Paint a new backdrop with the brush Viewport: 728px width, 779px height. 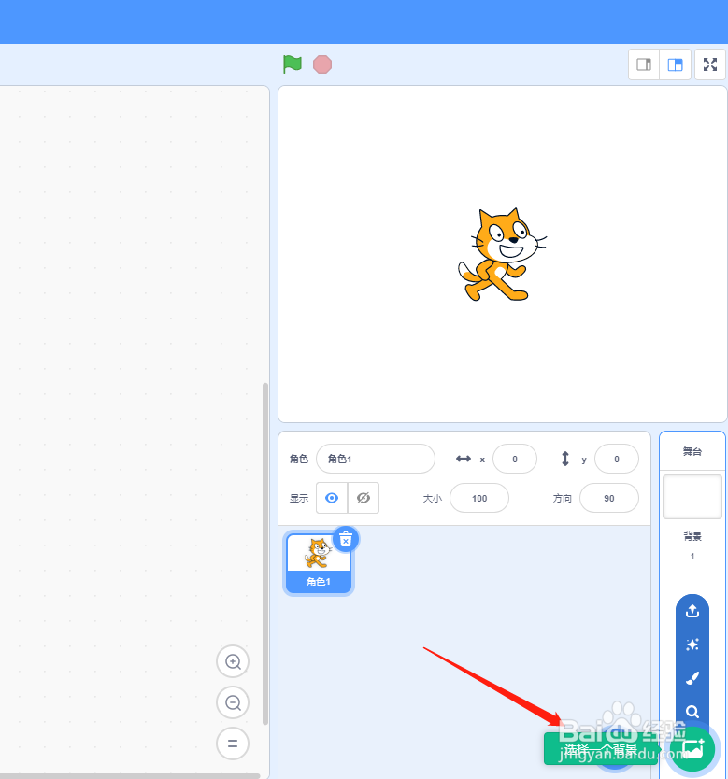tap(692, 678)
